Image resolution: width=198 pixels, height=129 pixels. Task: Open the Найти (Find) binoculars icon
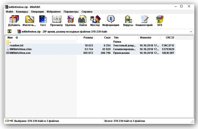82,19
